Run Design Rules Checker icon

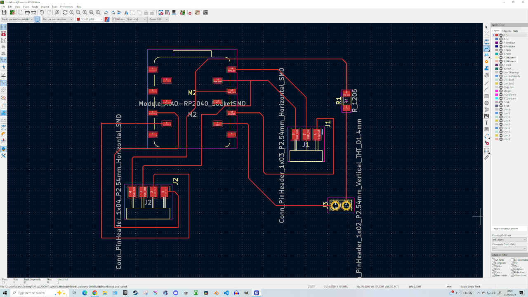coord(189,12)
